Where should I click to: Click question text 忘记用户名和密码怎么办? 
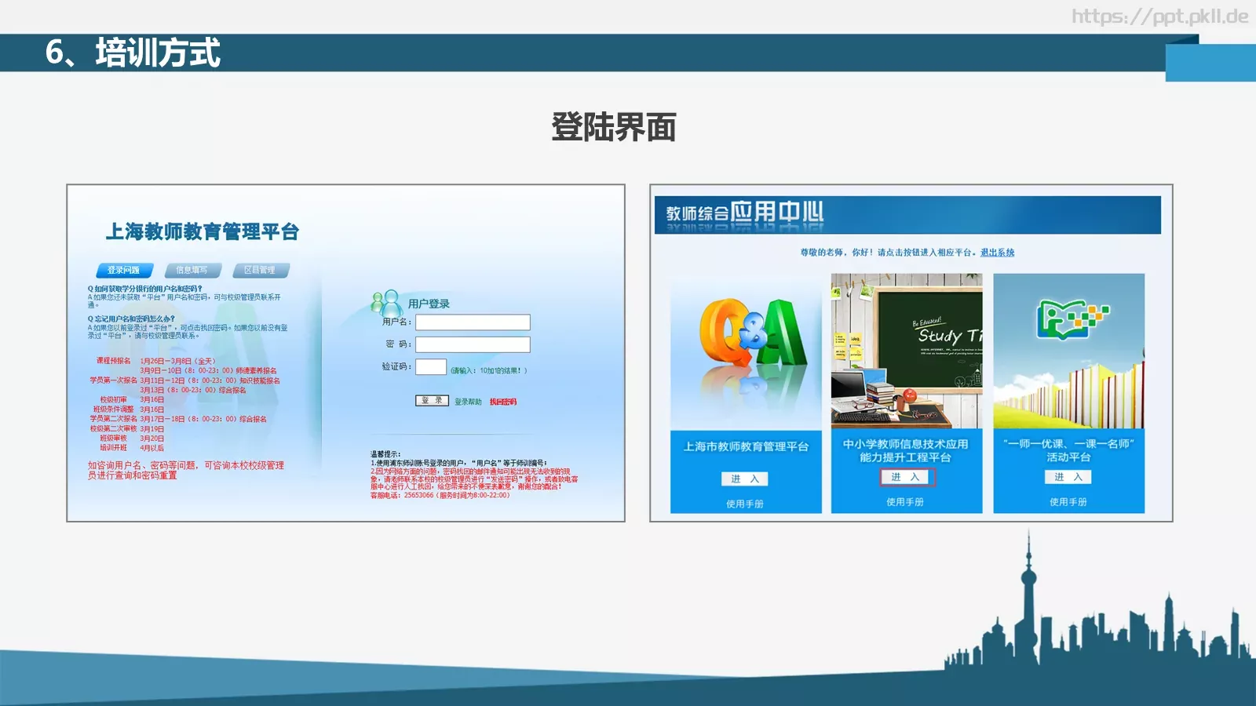coord(131,319)
